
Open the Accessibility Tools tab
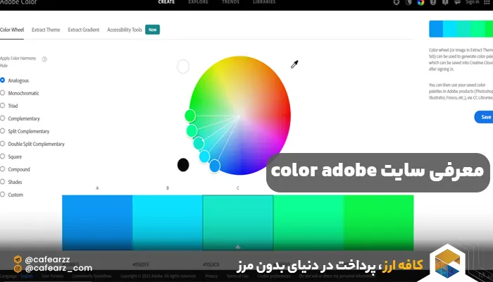(125, 30)
